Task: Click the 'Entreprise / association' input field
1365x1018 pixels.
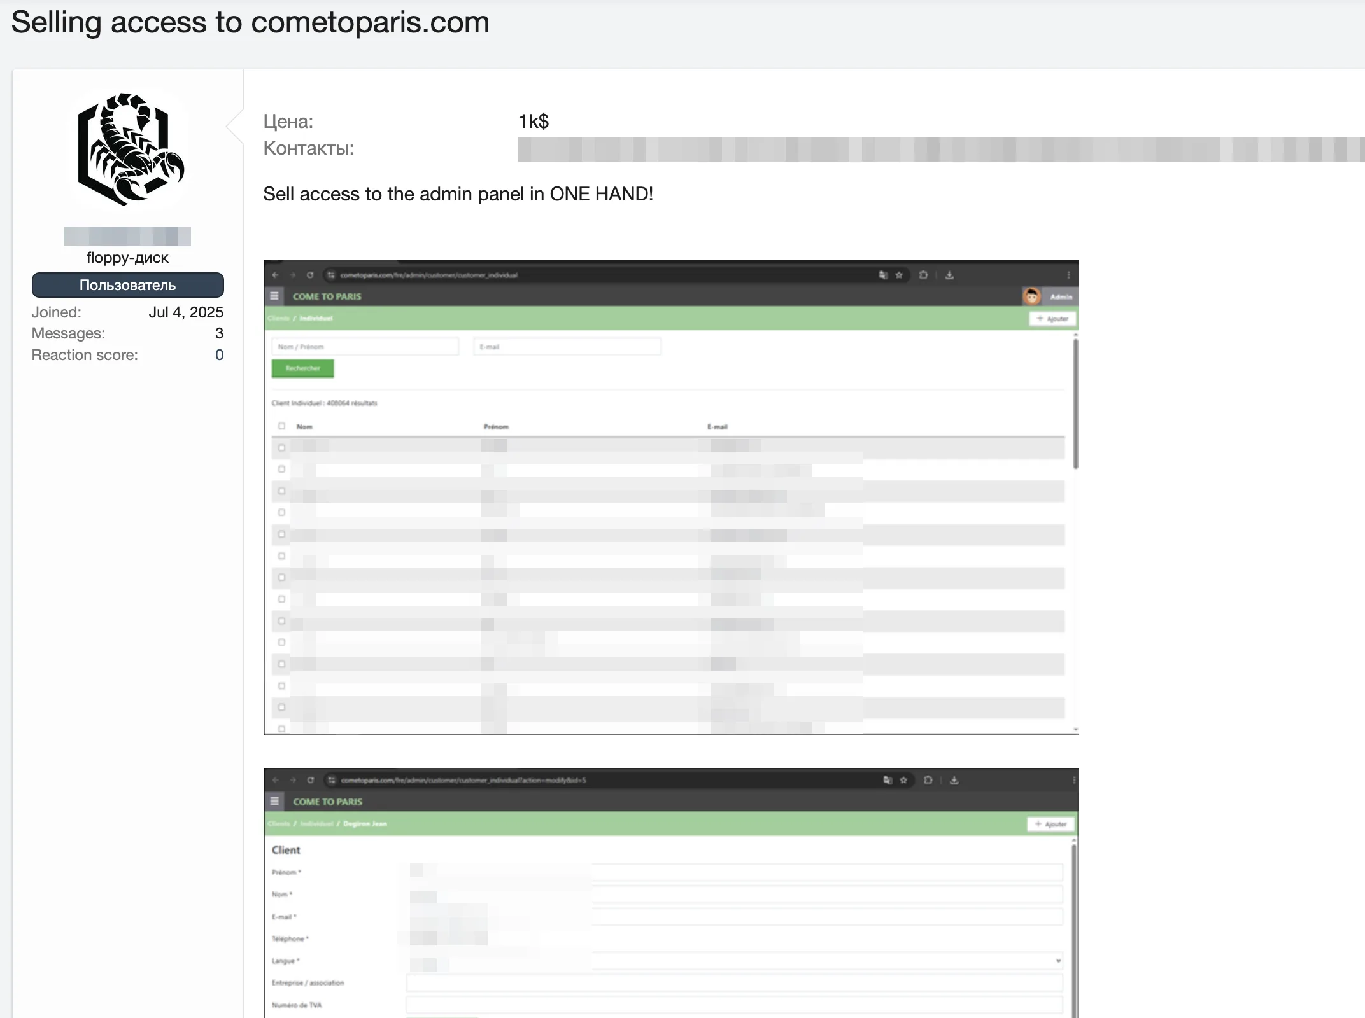Action: [735, 983]
